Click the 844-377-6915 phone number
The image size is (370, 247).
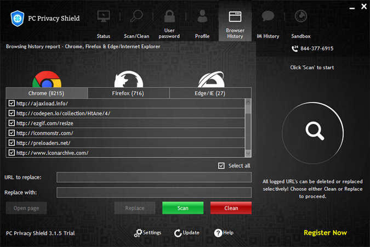[x=317, y=48]
